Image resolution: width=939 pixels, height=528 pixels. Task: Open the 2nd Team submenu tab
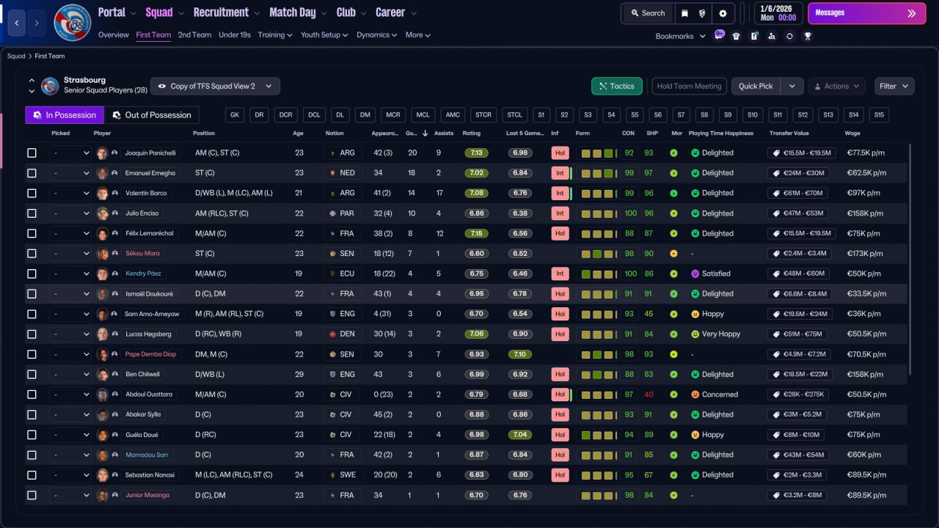[x=194, y=34]
